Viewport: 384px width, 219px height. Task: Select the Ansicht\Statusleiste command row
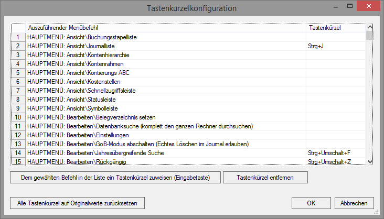(188, 100)
